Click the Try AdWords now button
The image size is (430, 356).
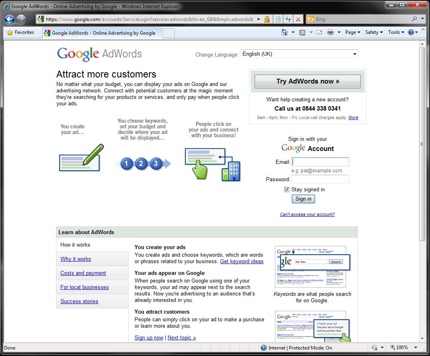(x=307, y=81)
